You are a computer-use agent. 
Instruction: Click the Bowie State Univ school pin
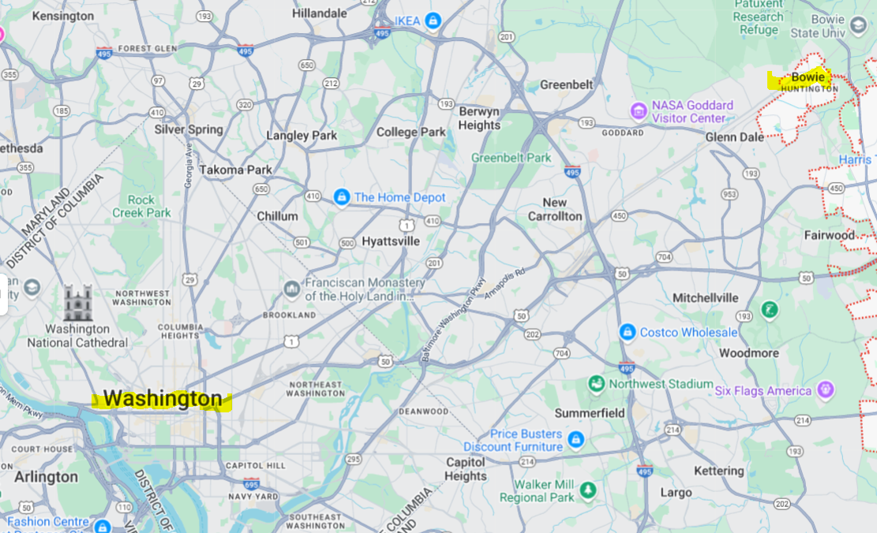point(858,25)
